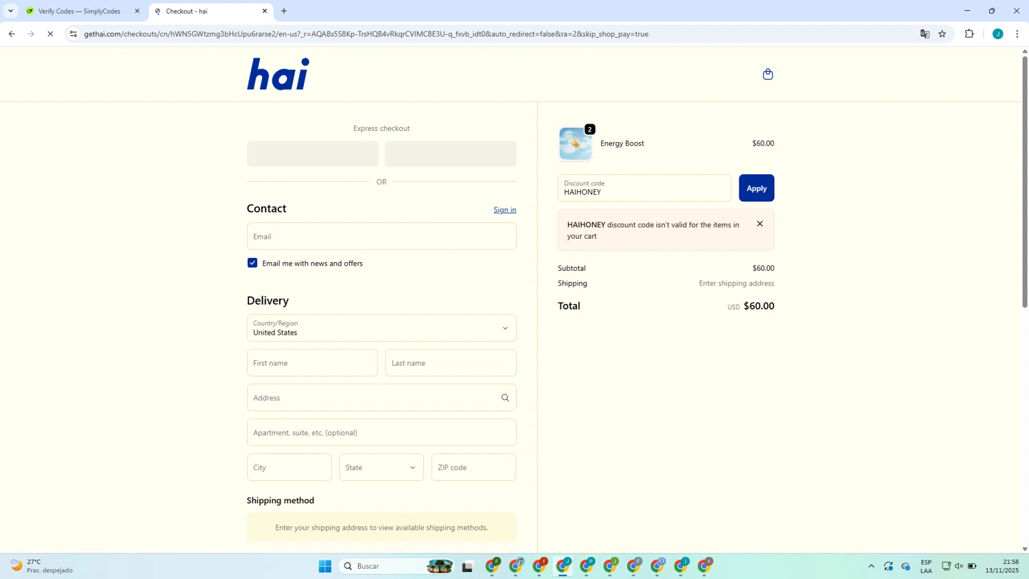The height and width of the screenshot is (579, 1029).
Task: Expand the State dropdown
Action: coord(381,467)
